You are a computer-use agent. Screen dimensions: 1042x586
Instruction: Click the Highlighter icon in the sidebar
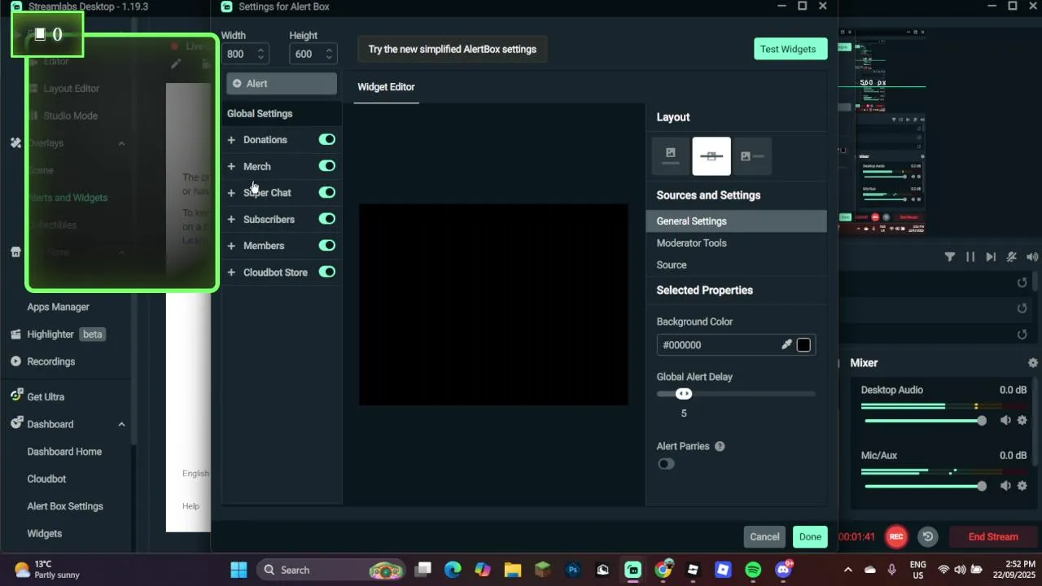(15, 335)
